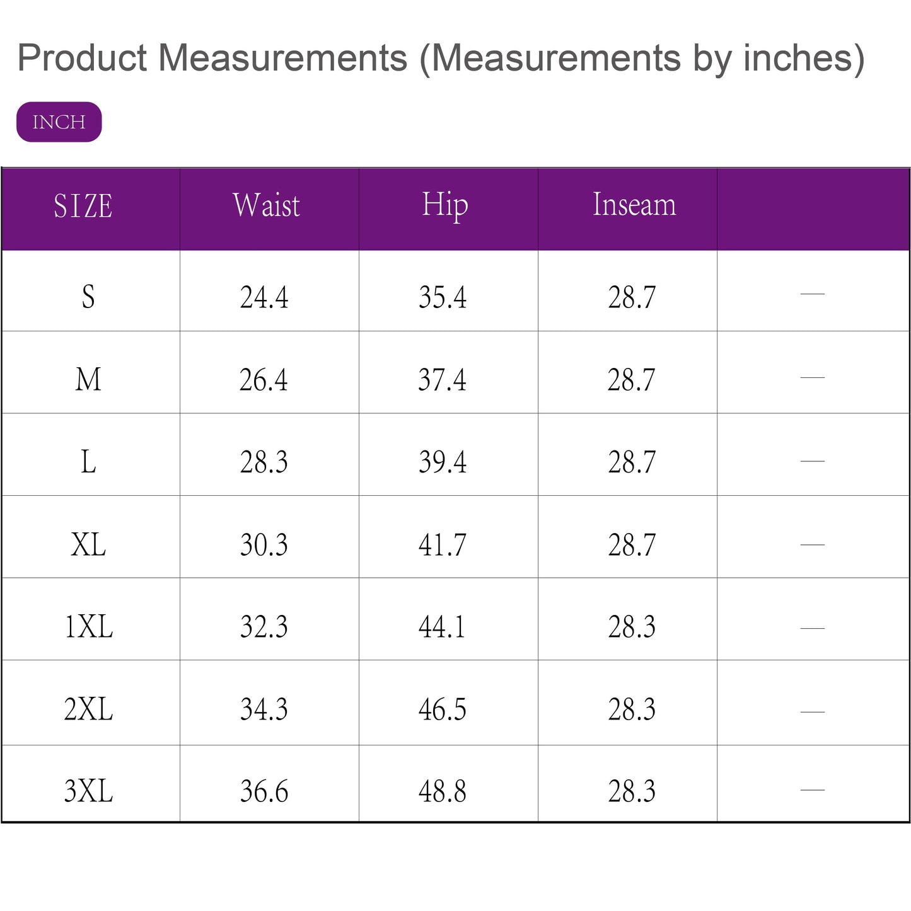Image resolution: width=911 pixels, height=911 pixels.
Task: Select the S size row label
Action: point(88,297)
